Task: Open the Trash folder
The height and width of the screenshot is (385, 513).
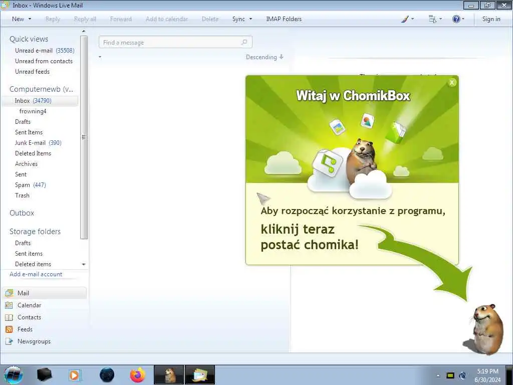Action: 22,196
